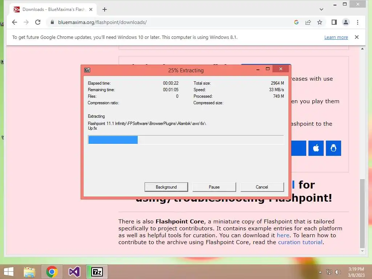Screen dimensions: 372x279
Task: Open Chrome profile avatar
Action: coord(346,22)
